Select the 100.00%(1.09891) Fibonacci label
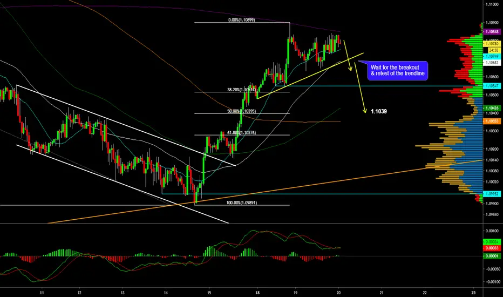 (242, 203)
